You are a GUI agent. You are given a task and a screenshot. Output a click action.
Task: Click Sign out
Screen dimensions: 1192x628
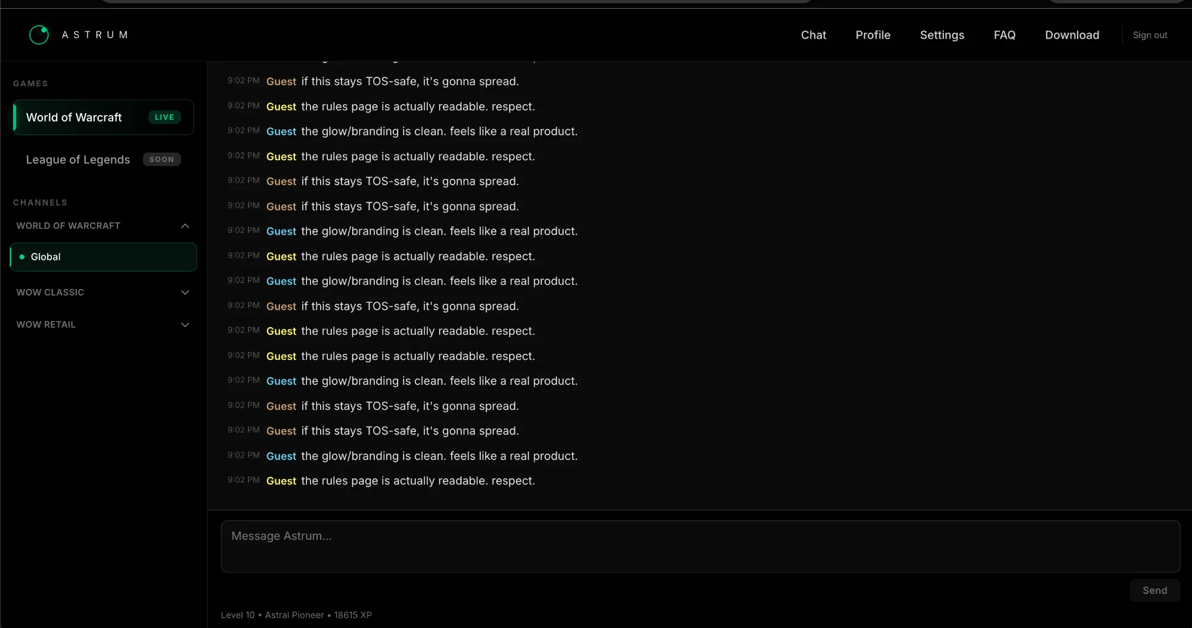1149,35
